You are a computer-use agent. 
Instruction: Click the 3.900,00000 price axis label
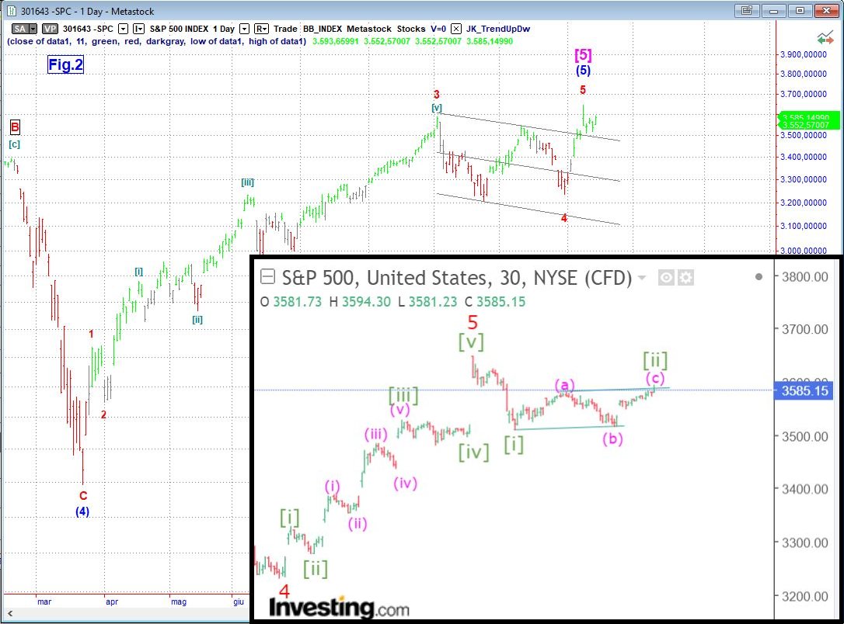(804, 54)
